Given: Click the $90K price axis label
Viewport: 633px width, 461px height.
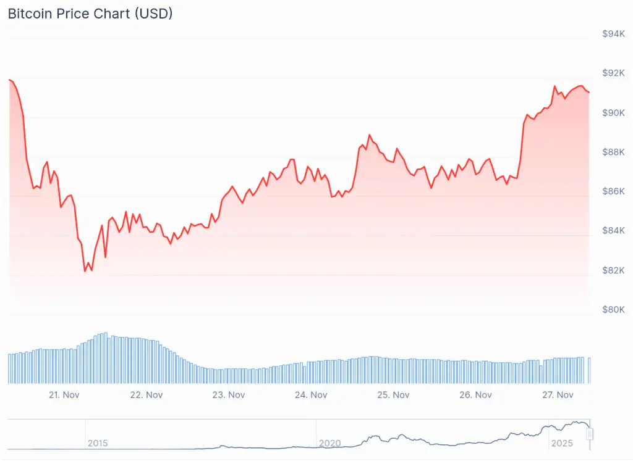Looking at the screenshot, I should 614,113.
